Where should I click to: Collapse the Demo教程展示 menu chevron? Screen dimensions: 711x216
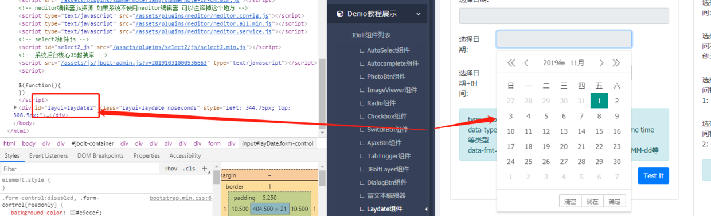[x=419, y=14]
